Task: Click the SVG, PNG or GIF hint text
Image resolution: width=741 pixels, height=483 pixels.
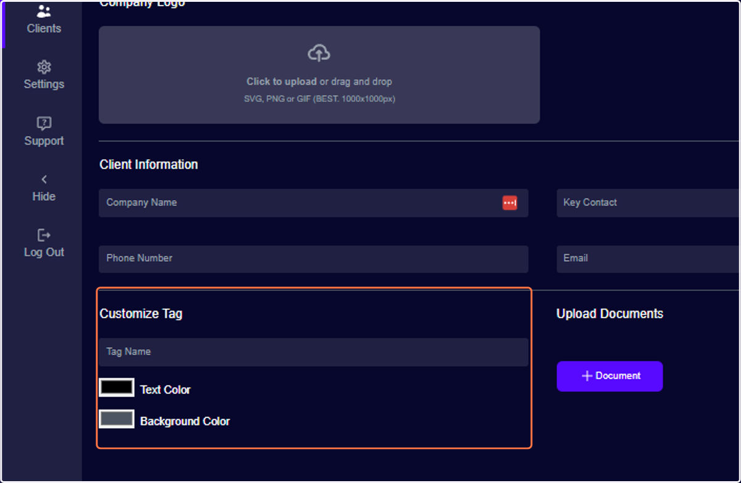Action: 319,99
